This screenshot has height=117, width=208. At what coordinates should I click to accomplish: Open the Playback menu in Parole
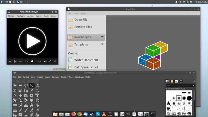[x=21, y=16]
